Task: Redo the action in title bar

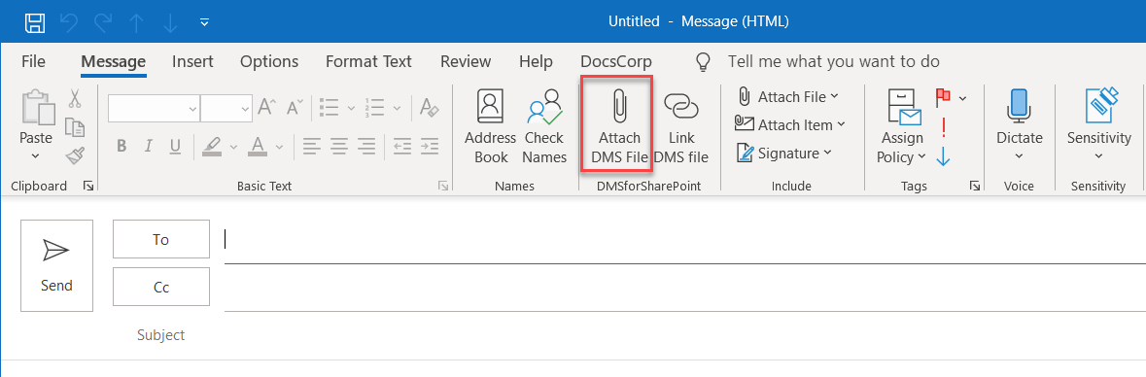Action: tap(103, 22)
